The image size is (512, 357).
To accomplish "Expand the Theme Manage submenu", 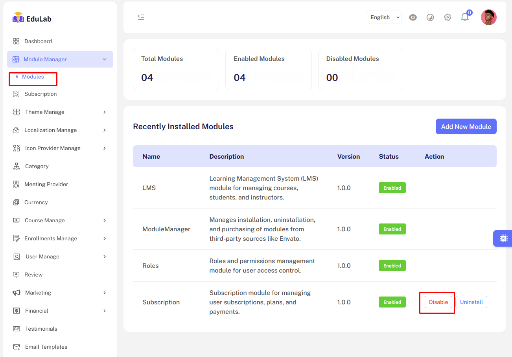I will click(105, 112).
